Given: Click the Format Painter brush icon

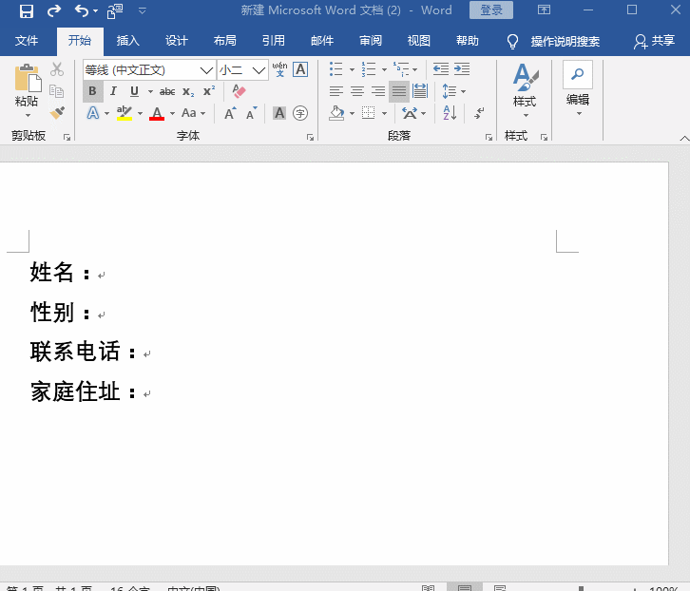Looking at the screenshot, I should coord(57,113).
